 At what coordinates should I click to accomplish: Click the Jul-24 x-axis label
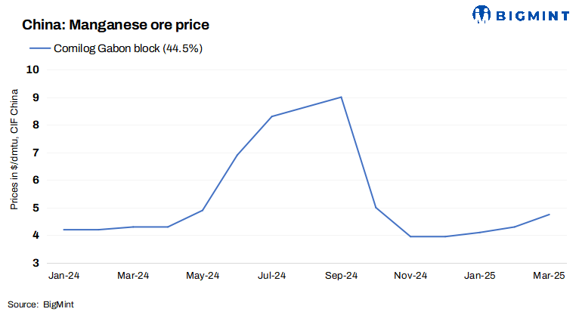tap(272, 276)
